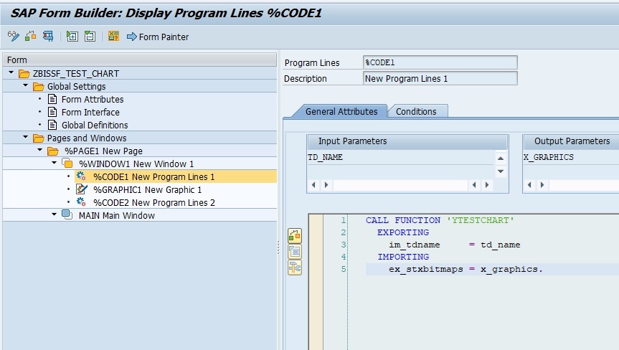Click the Collapse subtree toolbar icon
Image resolution: width=619 pixels, height=350 pixels.
click(x=90, y=37)
